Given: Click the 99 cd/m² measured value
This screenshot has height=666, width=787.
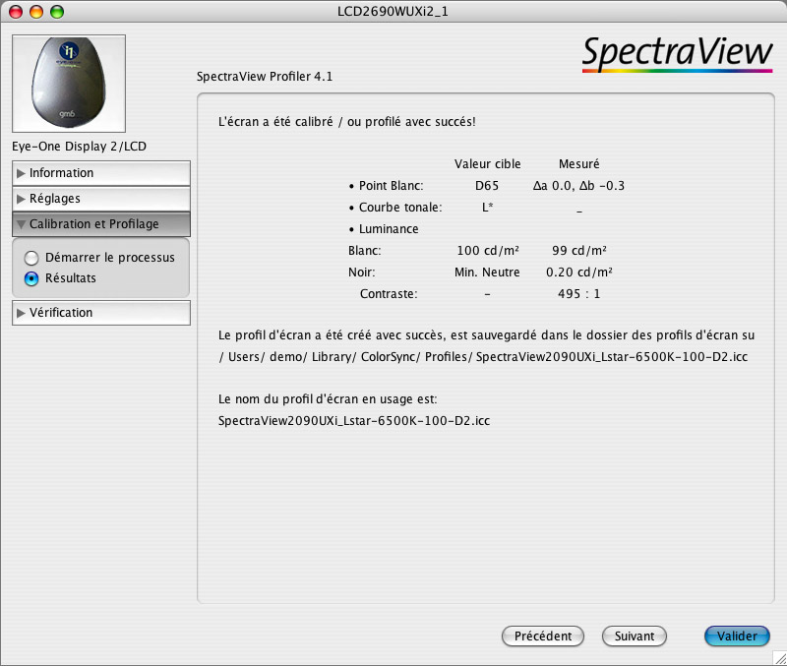Looking at the screenshot, I should [x=579, y=251].
